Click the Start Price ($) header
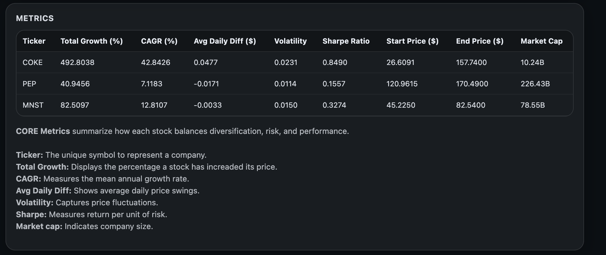Image resolution: width=606 pixels, height=255 pixels. click(x=412, y=41)
